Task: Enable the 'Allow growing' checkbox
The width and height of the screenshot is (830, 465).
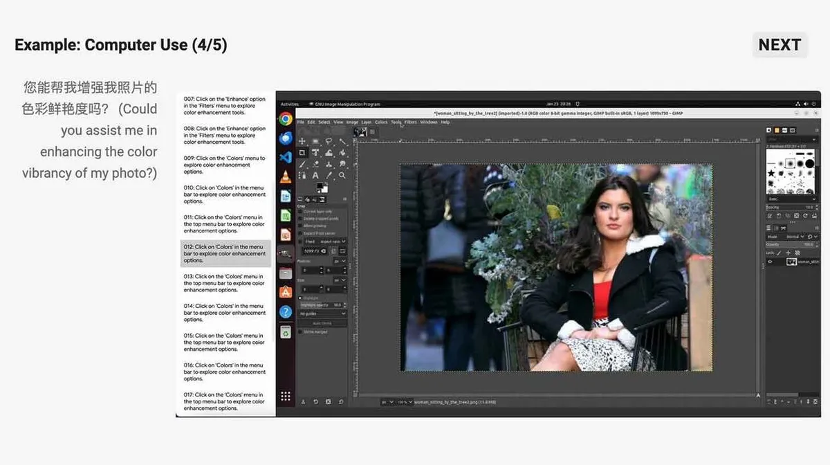Action: click(300, 226)
